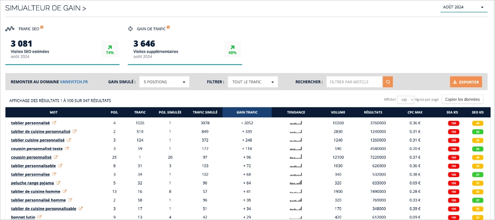View trend sparkline for peluche range pyjama
The image size is (495, 220).
pos(296,183)
